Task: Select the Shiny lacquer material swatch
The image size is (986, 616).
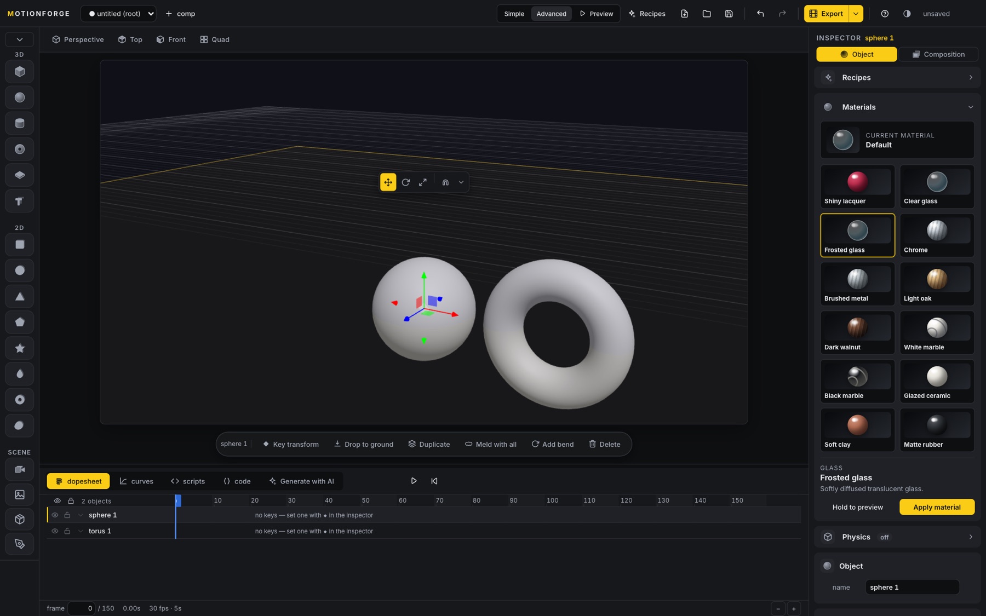Action: tap(857, 187)
